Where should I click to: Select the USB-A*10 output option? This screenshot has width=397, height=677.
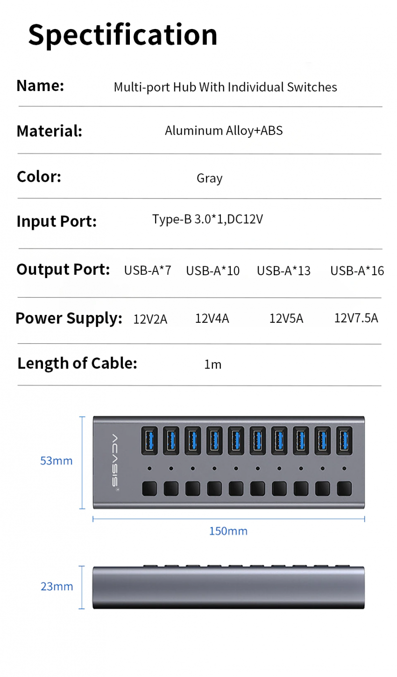[213, 271]
